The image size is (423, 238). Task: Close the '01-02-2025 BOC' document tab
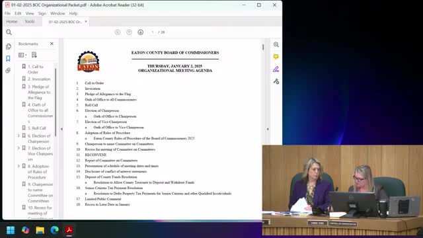point(86,22)
